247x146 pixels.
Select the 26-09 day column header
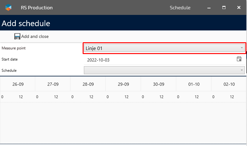tap(18, 84)
